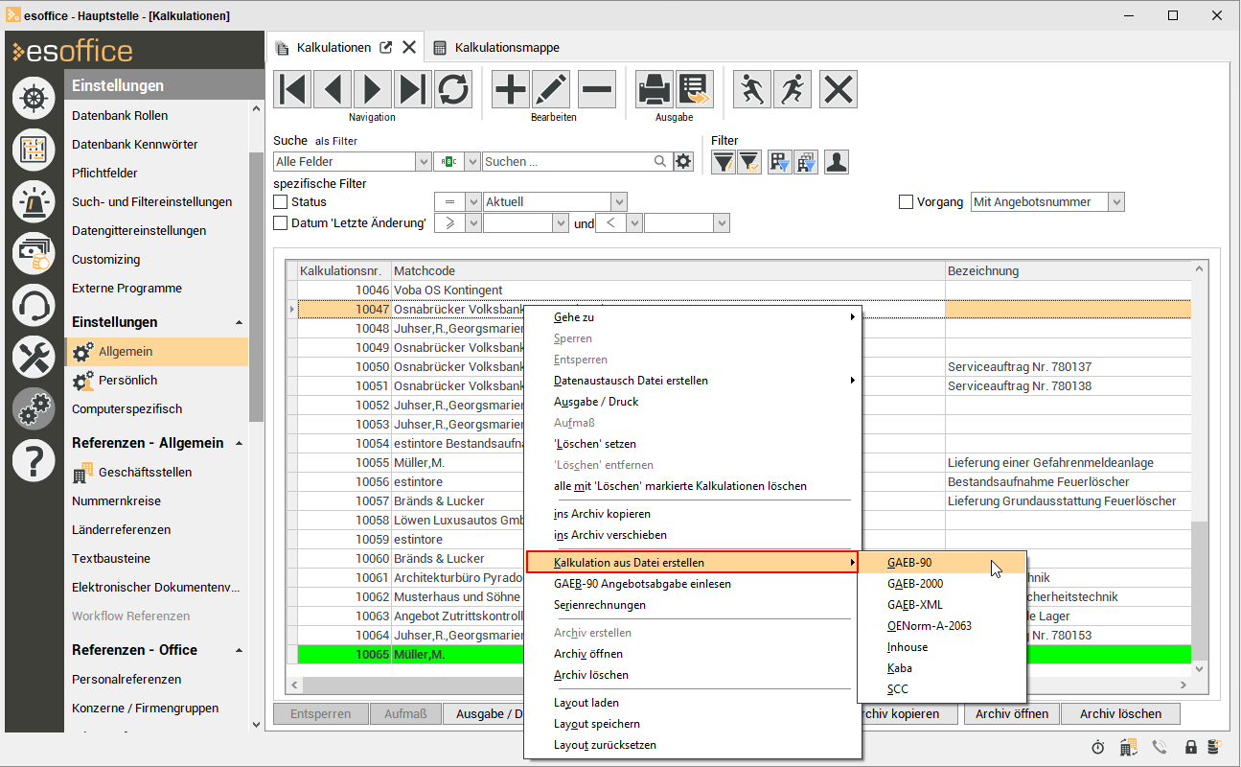Open the headset sidebar module
1241x767 pixels.
34,306
